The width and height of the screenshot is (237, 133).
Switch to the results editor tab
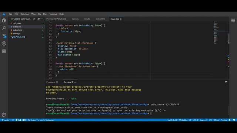tap(87, 19)
